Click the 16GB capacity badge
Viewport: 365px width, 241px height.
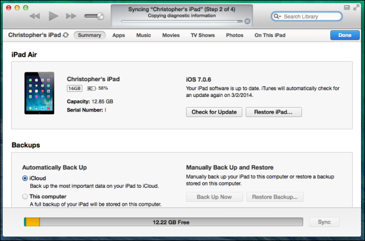click(74, 89)
